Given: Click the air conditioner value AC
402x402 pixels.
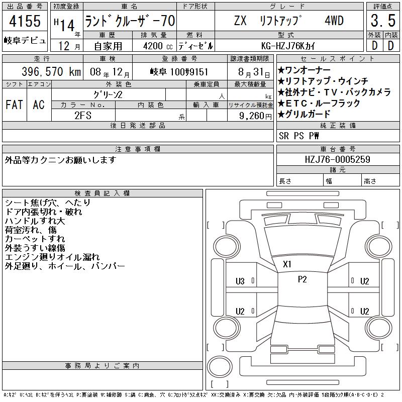Looking at the screenshot, I should pyautogui.click(x=39, y=105).
